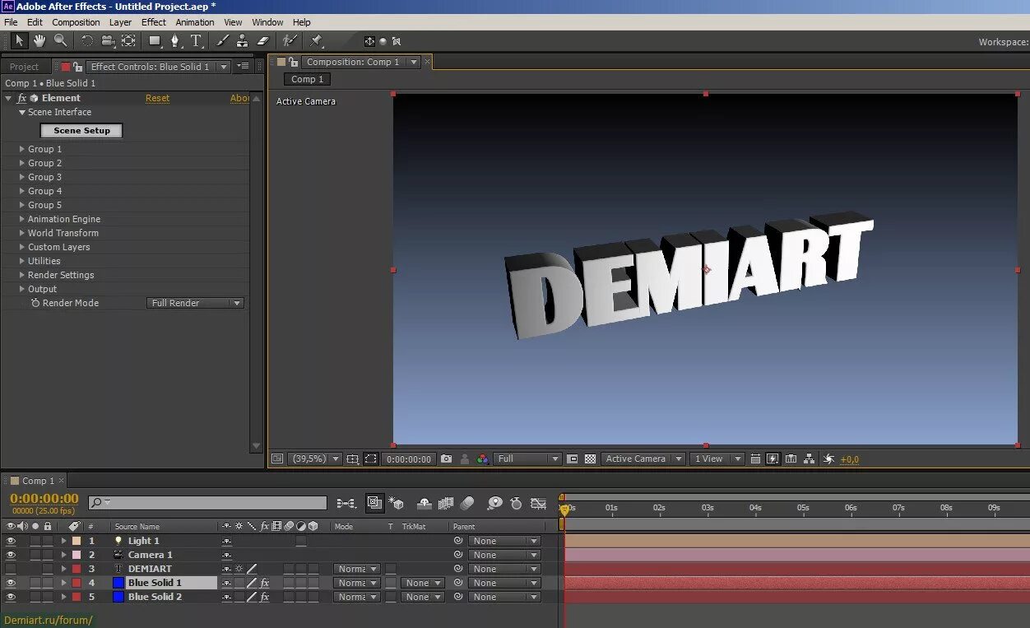The image size is (1030, 628).
Task: Open the viewer resolution dropdown showing Full
Action: coord(527,458)
